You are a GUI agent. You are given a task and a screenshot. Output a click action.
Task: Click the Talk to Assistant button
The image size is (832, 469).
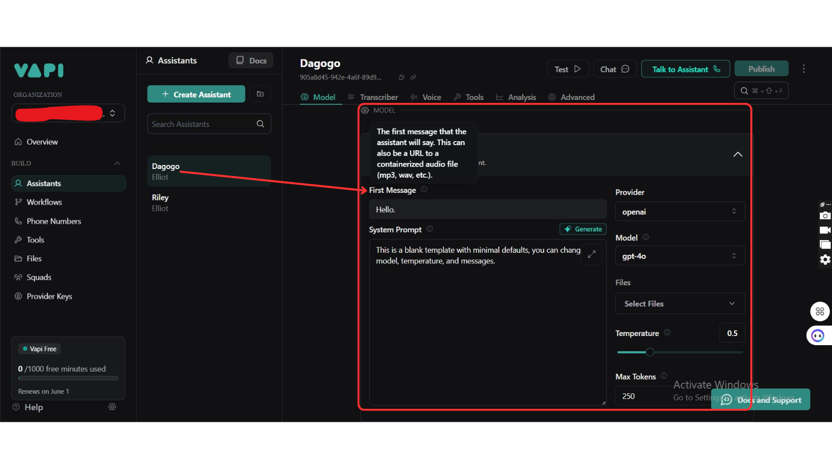[x=685, y=69]
